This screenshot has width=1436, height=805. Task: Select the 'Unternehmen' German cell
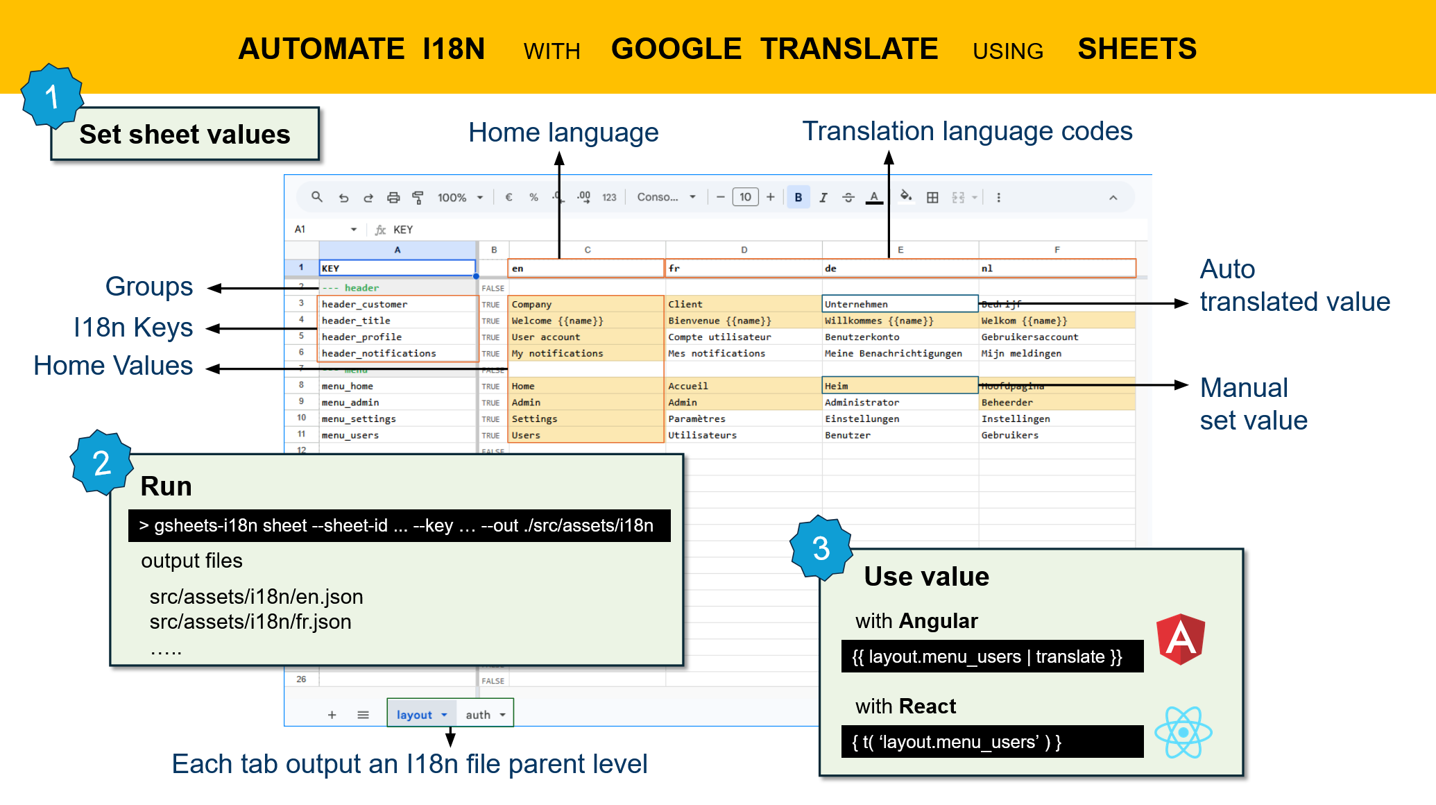click(900, 304)
